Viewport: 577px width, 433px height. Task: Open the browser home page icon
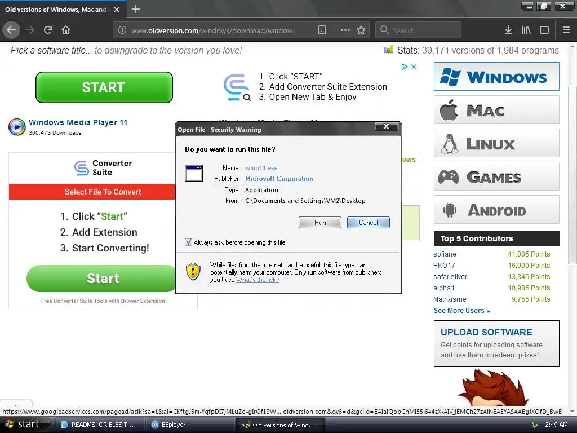[x=66, y=30]
